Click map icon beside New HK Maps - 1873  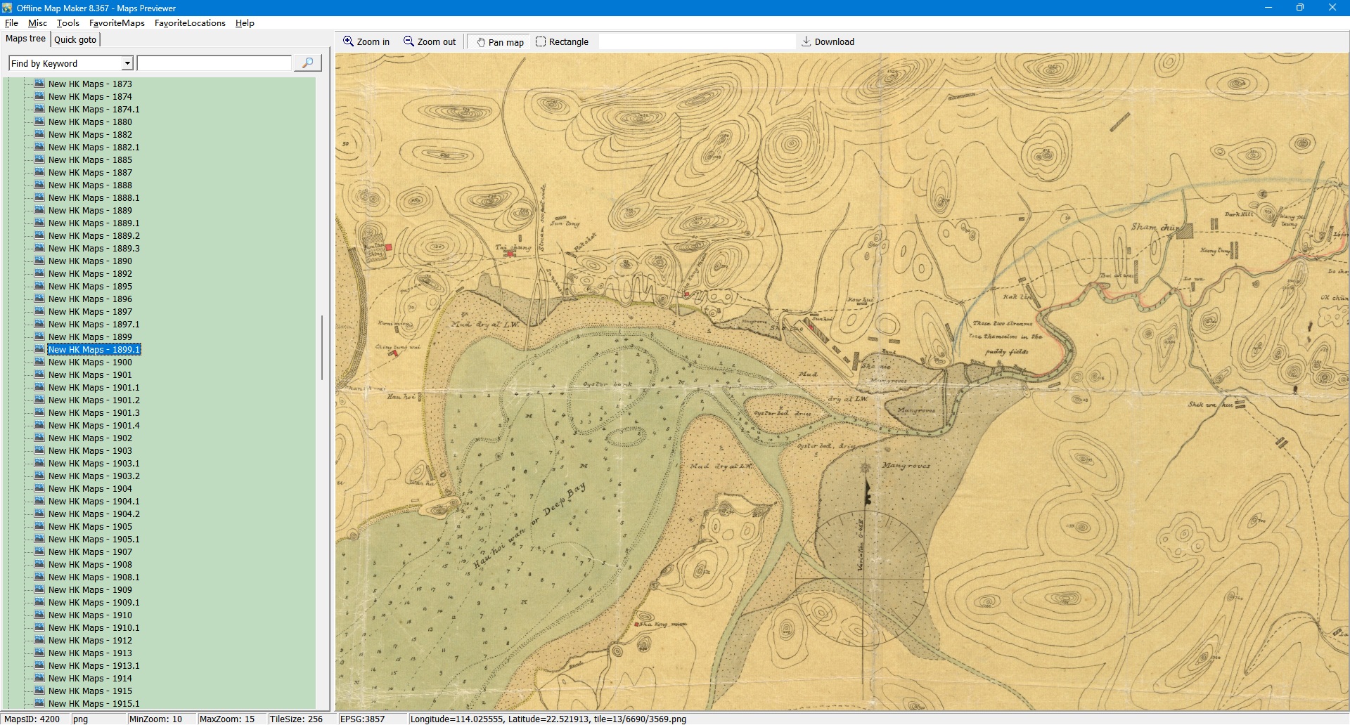[39, 84]
